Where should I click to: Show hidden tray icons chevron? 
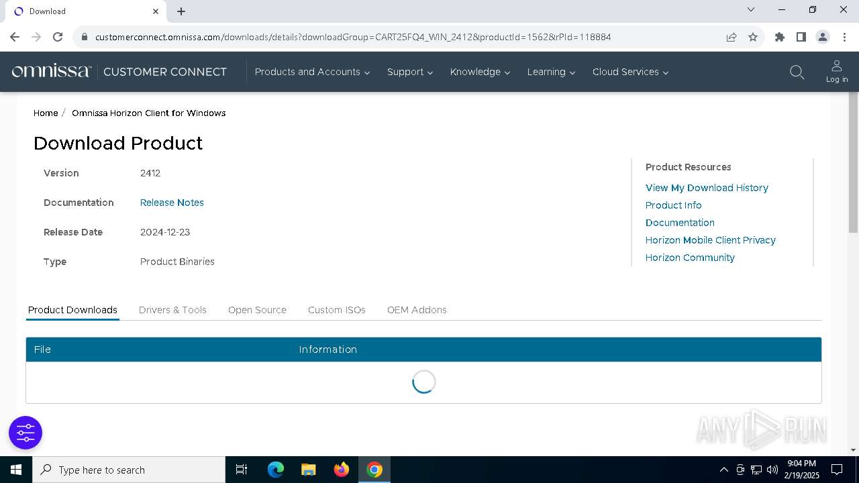(723, 470)
